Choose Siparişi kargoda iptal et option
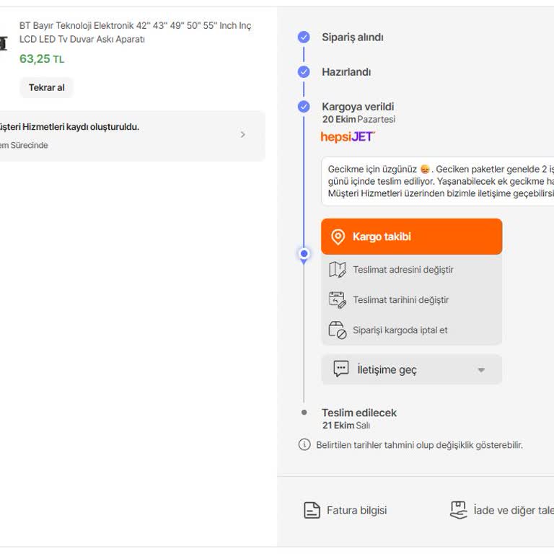 pos(400,330)
